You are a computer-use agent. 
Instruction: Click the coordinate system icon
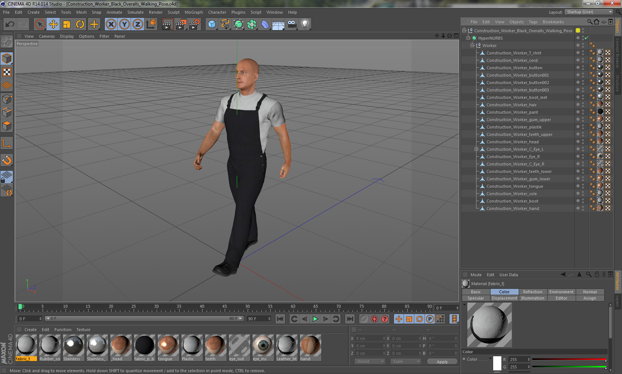pos(151,24)
